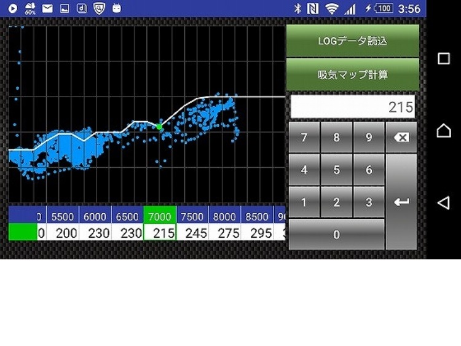Image resolution: width=461 pixels, height=346 pixels.
Task: Open the weather 60% notification icon
Action: click(x=30, y=9)
